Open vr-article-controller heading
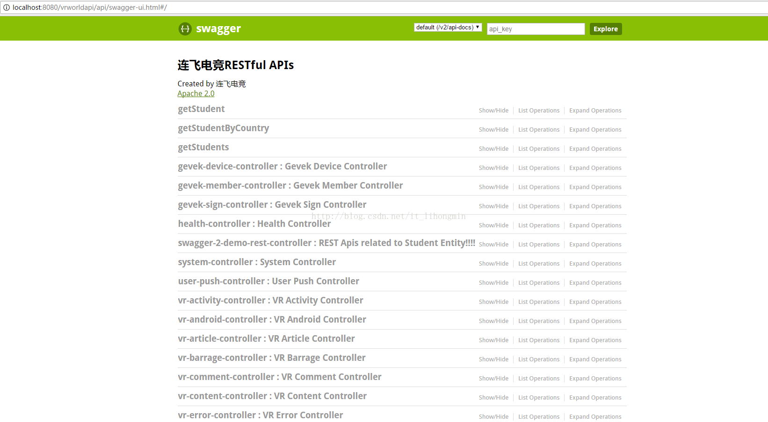 click(266, 338)
